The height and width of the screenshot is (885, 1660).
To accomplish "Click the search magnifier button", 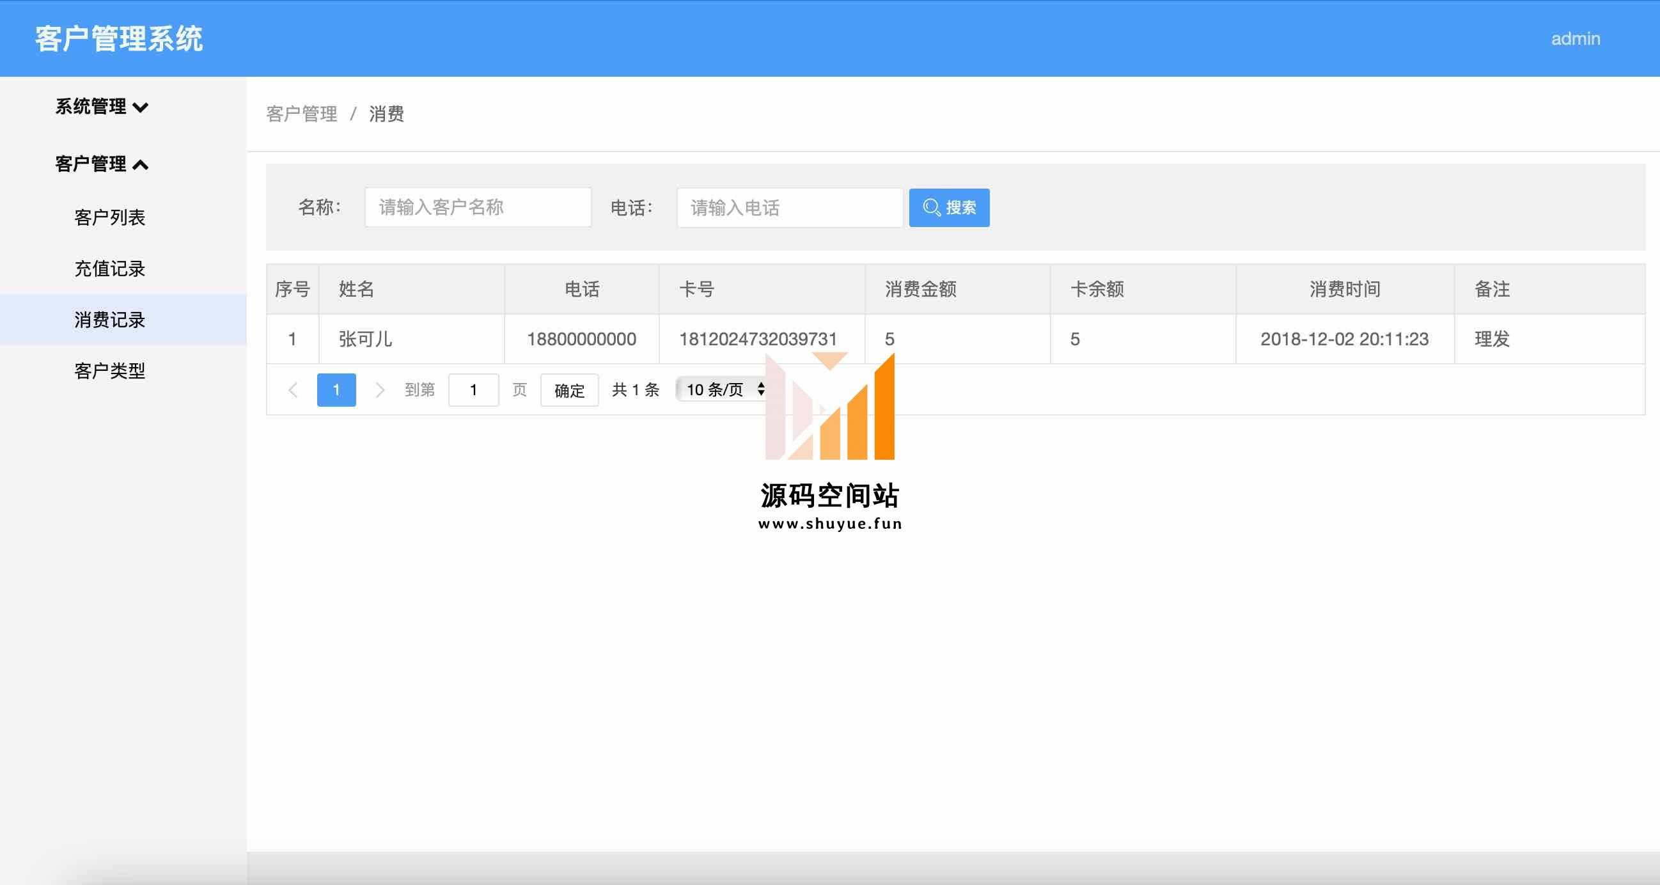I will click(x=948, y=208).
